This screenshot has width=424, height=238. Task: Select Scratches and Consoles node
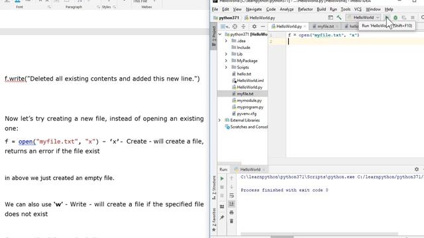coord(246,127)
